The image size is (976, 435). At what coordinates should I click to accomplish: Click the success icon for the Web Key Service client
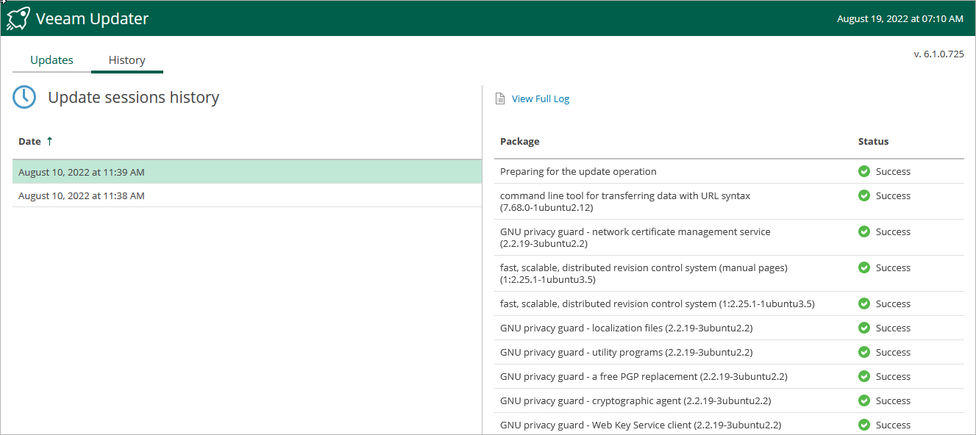coord(864,425)
